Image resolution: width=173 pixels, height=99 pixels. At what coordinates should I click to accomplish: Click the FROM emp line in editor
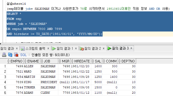click(14, 19)
